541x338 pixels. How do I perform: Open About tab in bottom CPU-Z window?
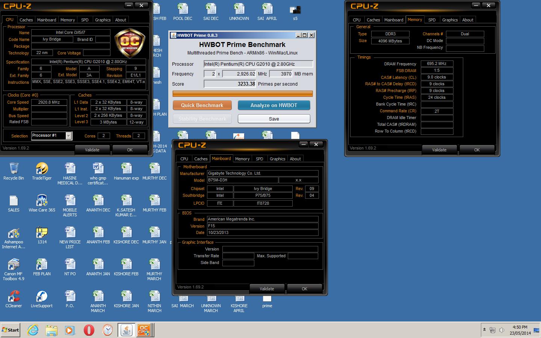295,159
